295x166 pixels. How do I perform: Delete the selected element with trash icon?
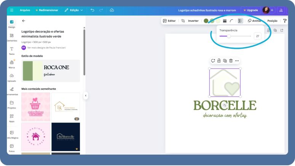click(x=231, y=61)
